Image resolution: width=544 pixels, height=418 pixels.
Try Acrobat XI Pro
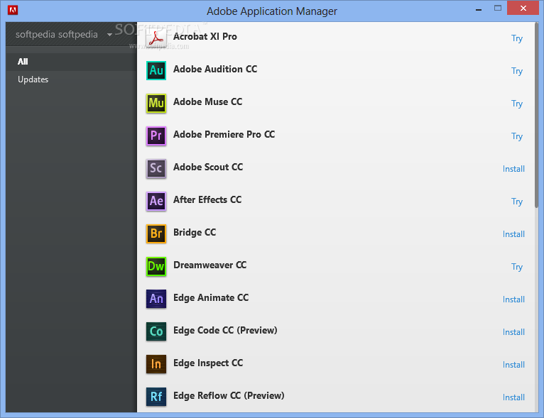517,38
